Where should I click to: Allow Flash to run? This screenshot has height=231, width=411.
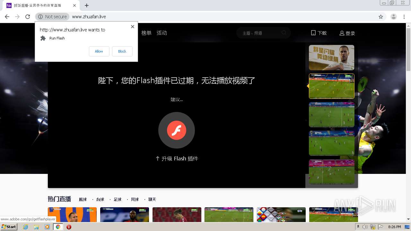point(99,51)
